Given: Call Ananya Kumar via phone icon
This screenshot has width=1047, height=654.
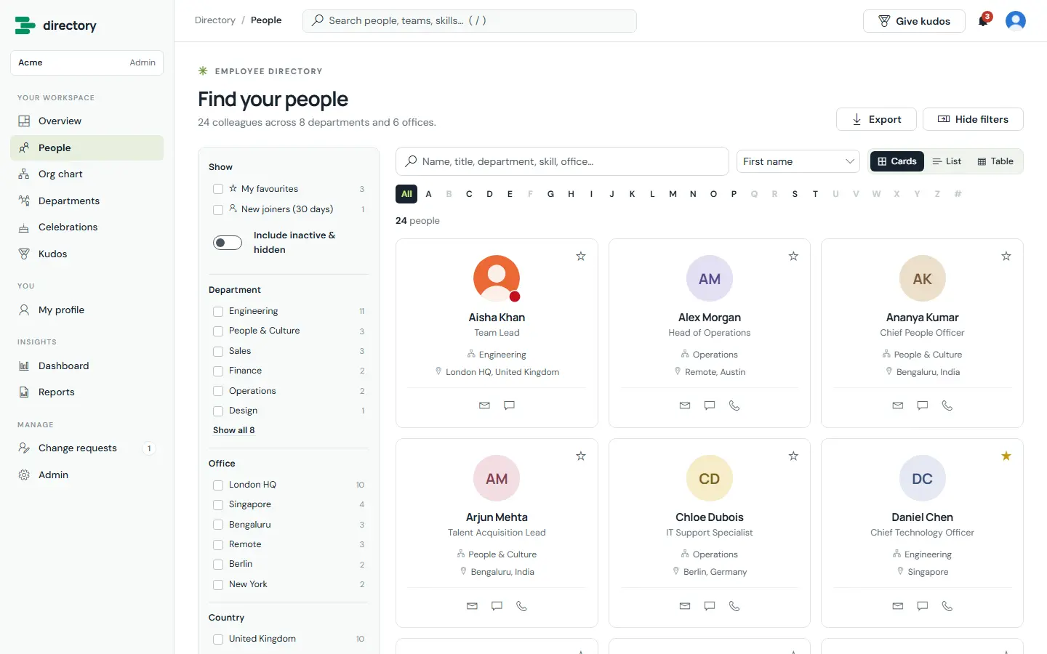Looking at the screenshot, I should click(x=947, y=405).
